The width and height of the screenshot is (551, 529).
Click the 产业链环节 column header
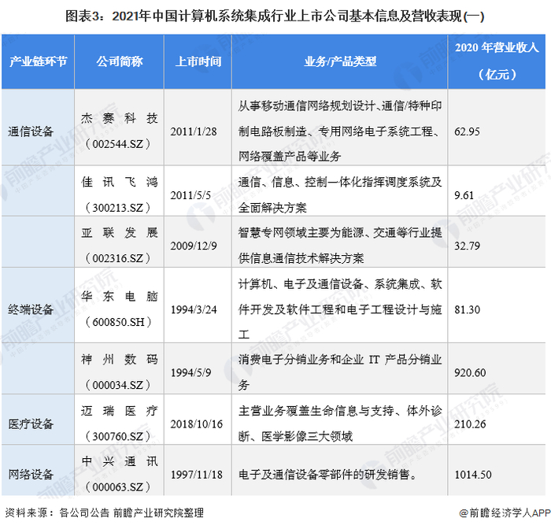pos(38,61)
